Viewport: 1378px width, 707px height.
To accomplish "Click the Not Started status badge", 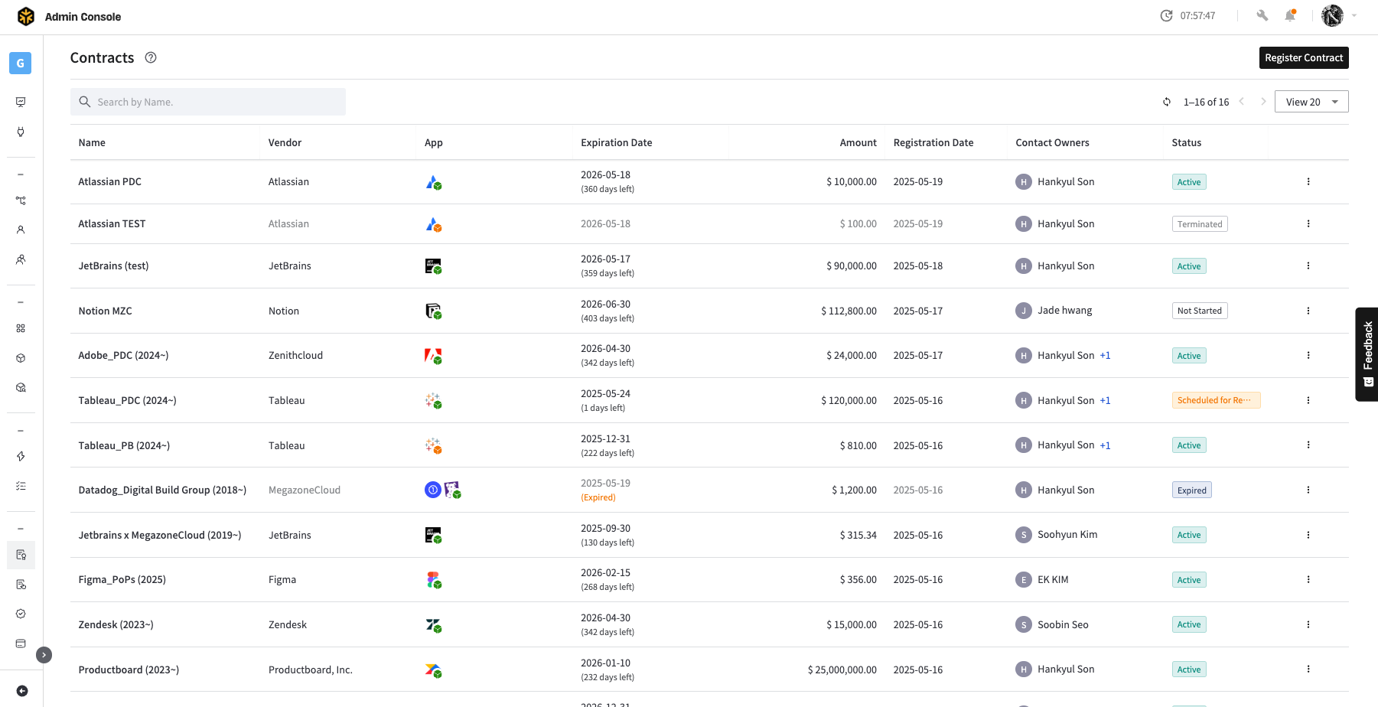I will pos(1199,311).
